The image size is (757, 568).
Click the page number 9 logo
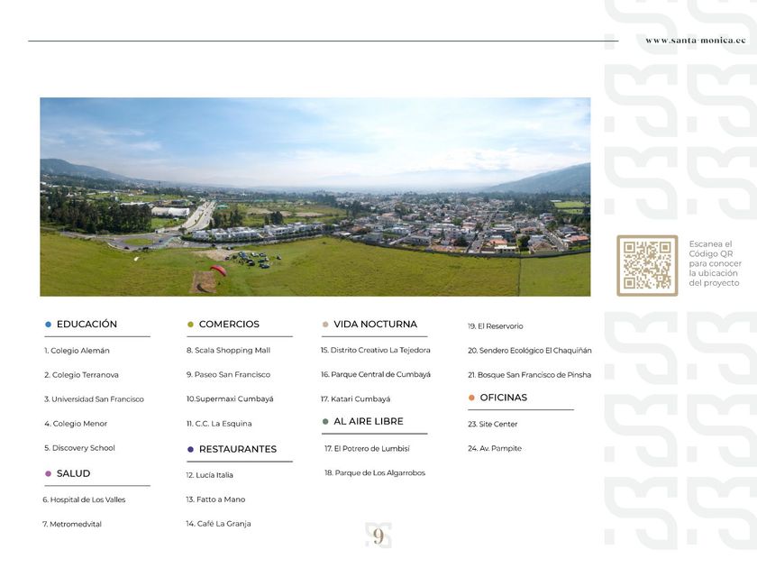[x=378, y=536]
